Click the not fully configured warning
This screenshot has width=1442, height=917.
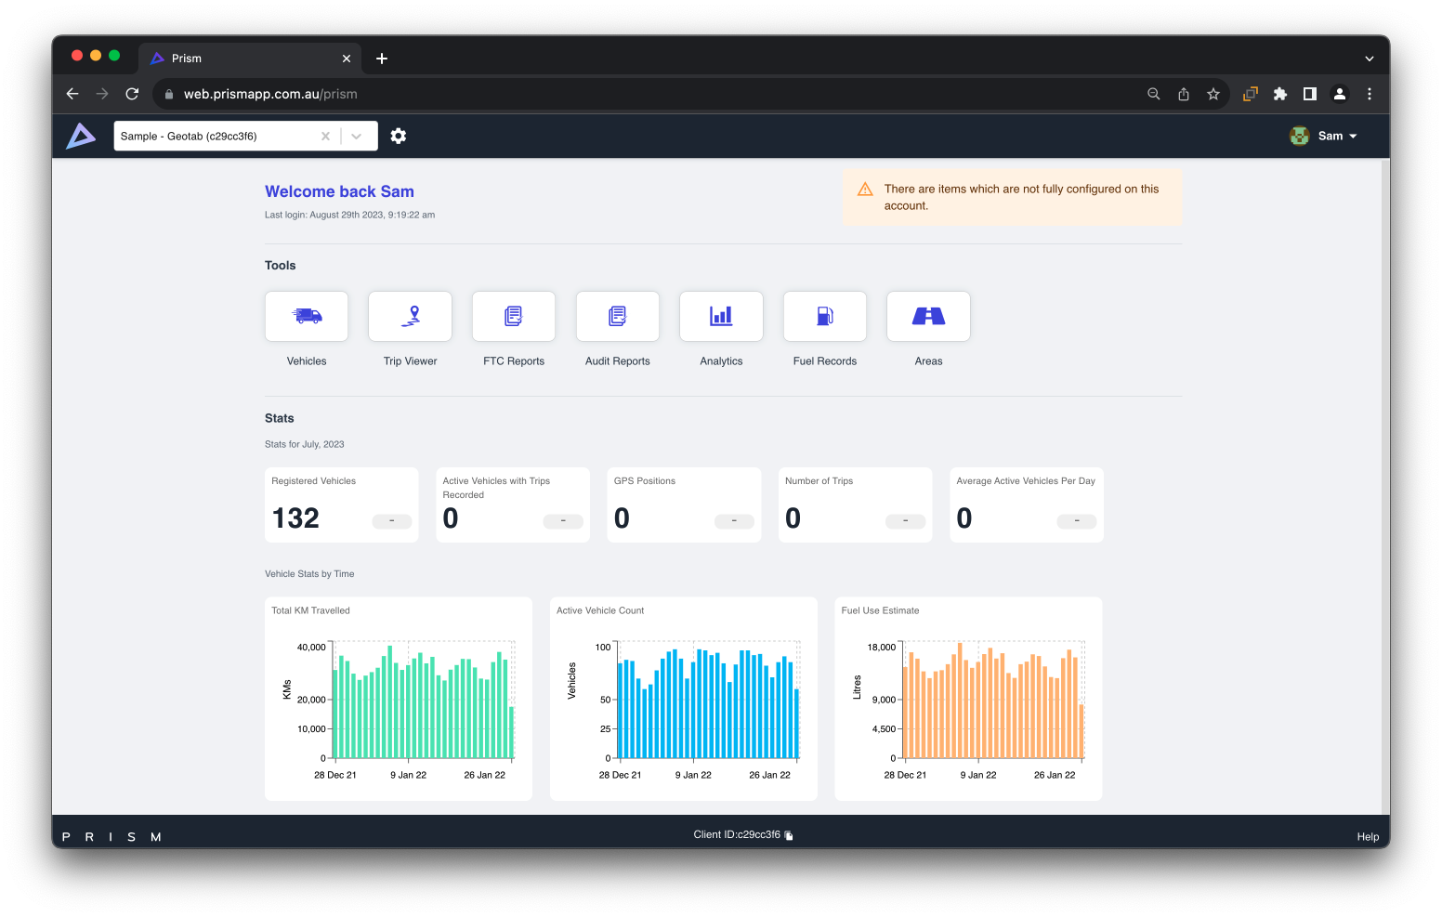(x=1012, y=197)
